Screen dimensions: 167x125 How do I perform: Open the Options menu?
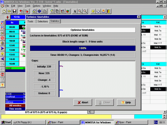tap(36, 6)
